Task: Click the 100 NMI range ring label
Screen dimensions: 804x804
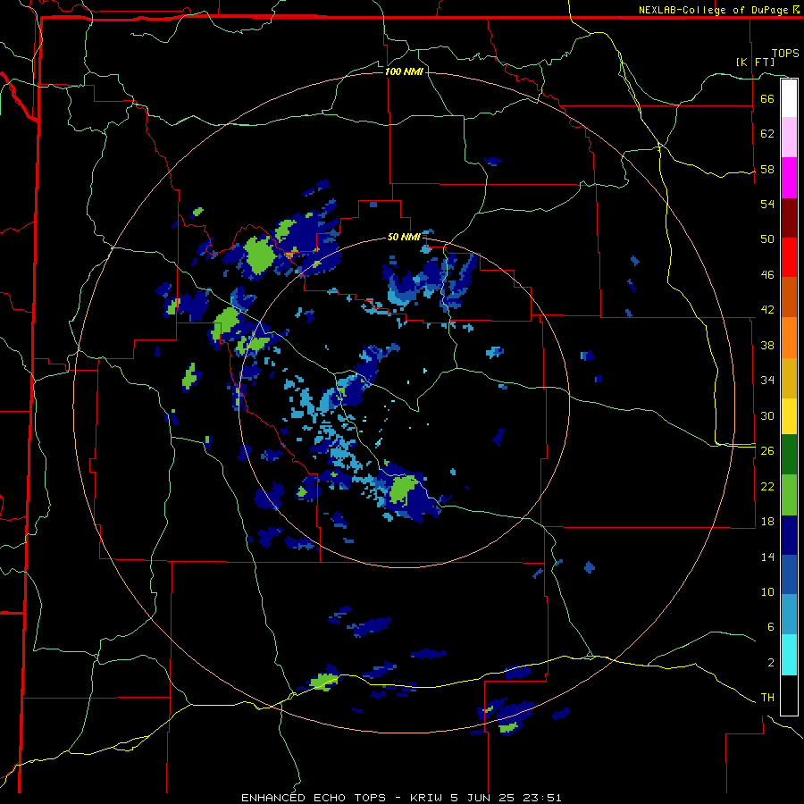Action: coord(404,71)
